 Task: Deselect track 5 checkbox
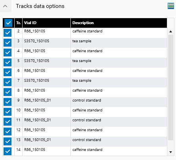point(8,62)
